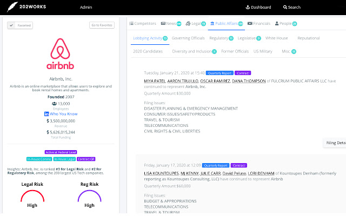
Task: Open OSCAR RAMIREZ lobbyist link
Action: click(215, 81)
